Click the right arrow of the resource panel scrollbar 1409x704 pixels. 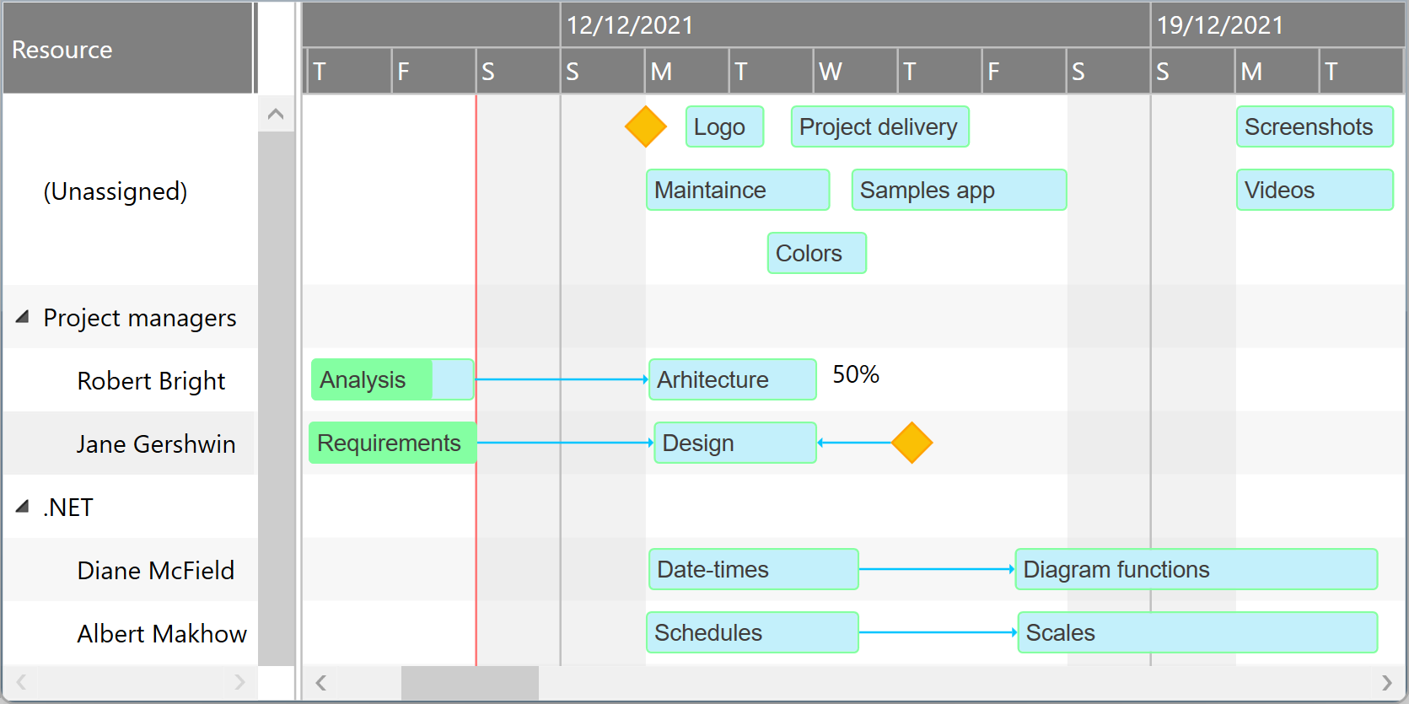tap(239, 682)
